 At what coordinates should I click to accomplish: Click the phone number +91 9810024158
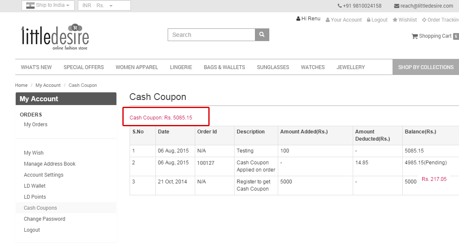(362, 6)
